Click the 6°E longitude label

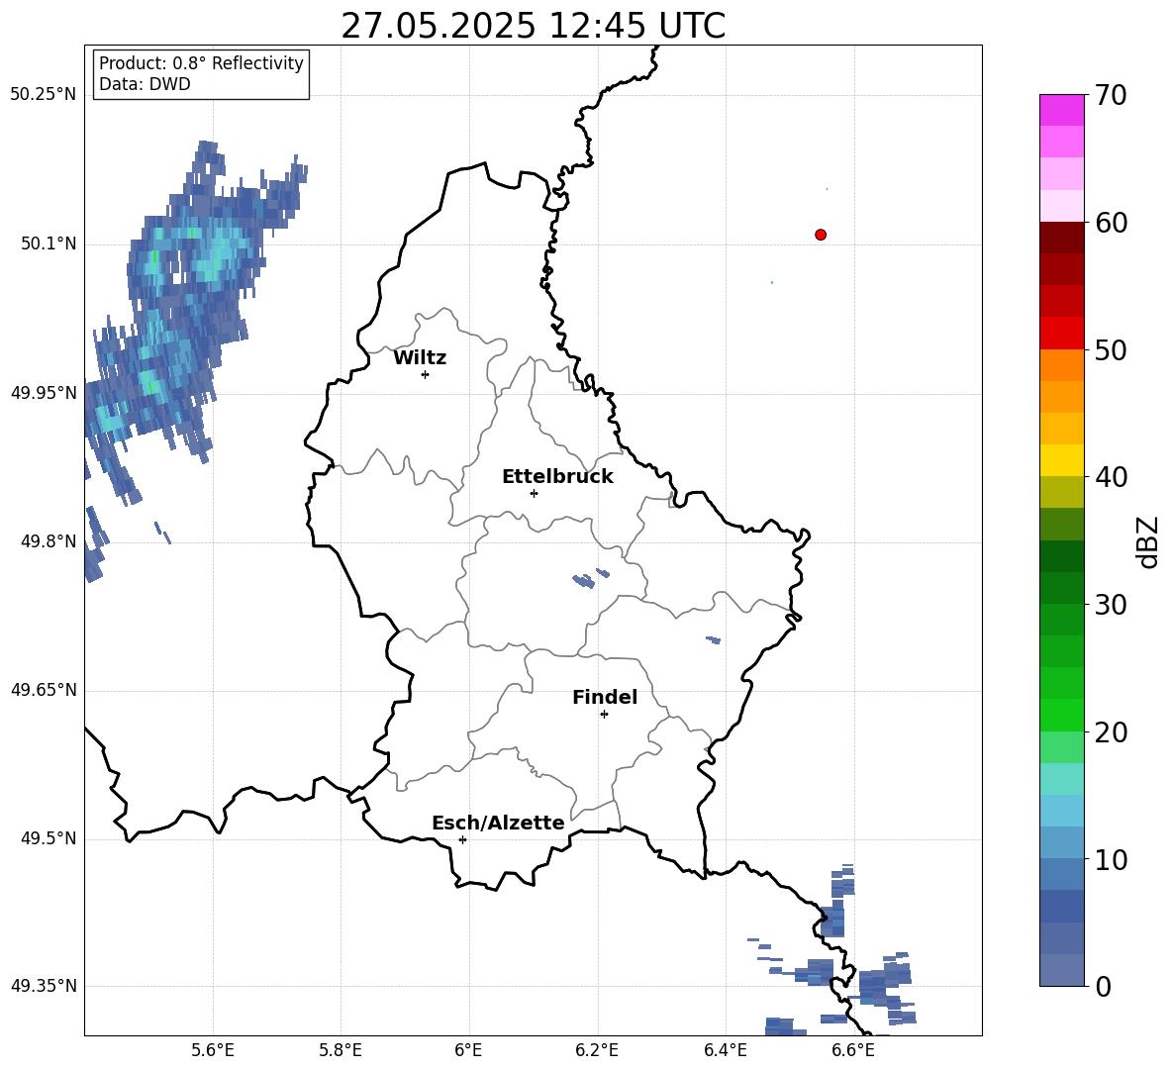[468, 1050]
